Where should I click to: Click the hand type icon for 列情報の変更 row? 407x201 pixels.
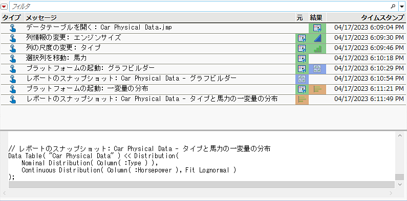(12, 38)
